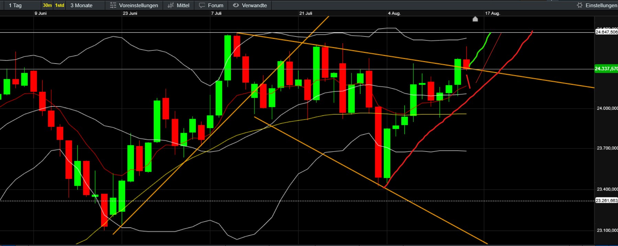This screenshot has height=246, width=618.
Task: Switch to the 30m interval
Action: pyautogui.click(x=47, y=5)
